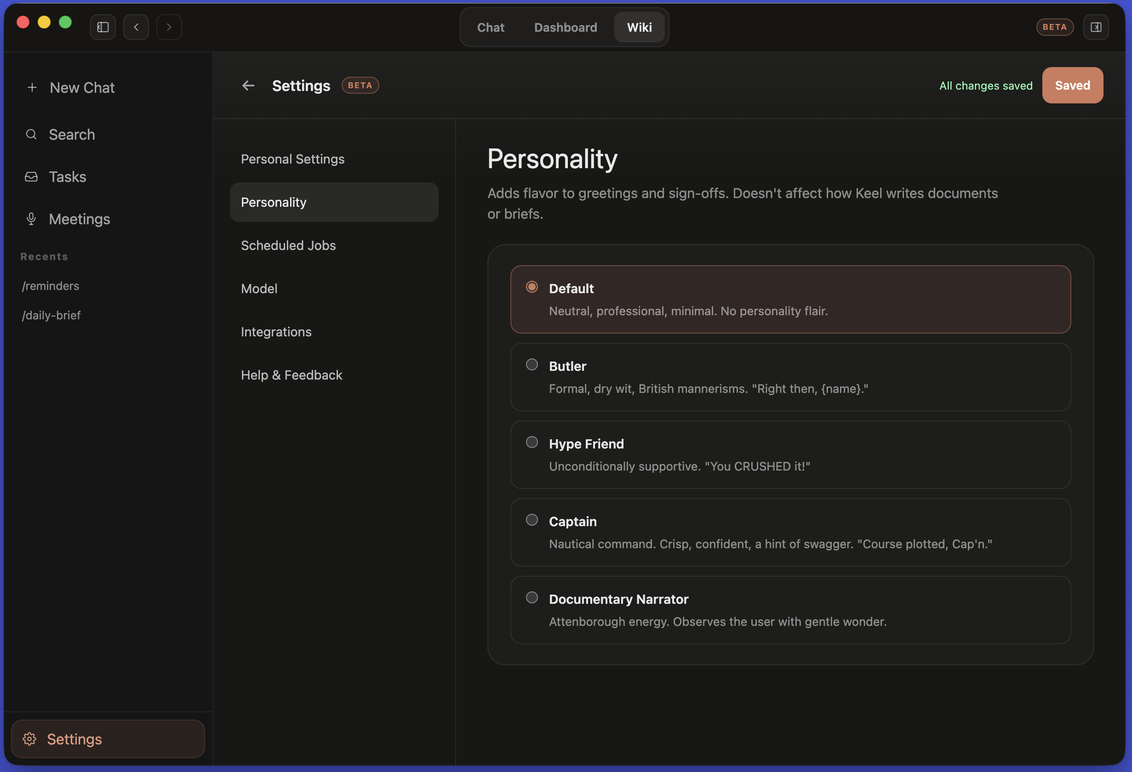Switch to the Chat tab
The width and height of the screenshot is (1132, 772).
coord(491,27)
